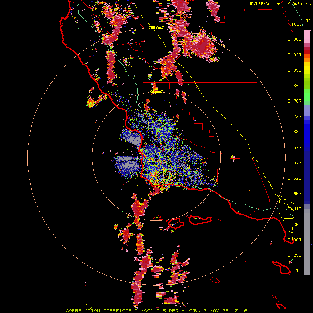
Task: Select the 1.000 scale value
Action: (295, 39)
